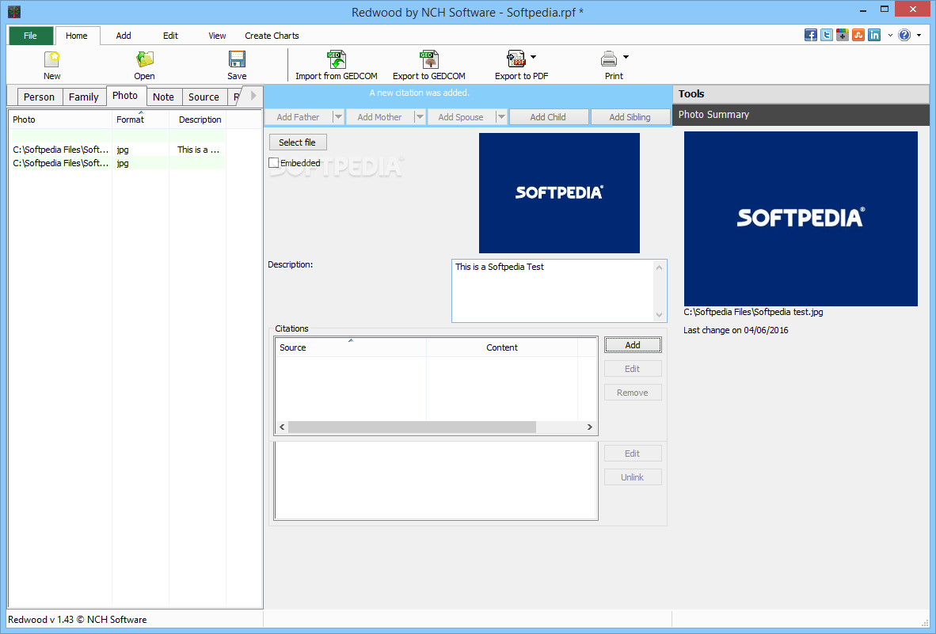Screen dimensions: 936x634
Task: Click the horizontal scrollbar in Citations list
Action: click(x=412, y=427)
